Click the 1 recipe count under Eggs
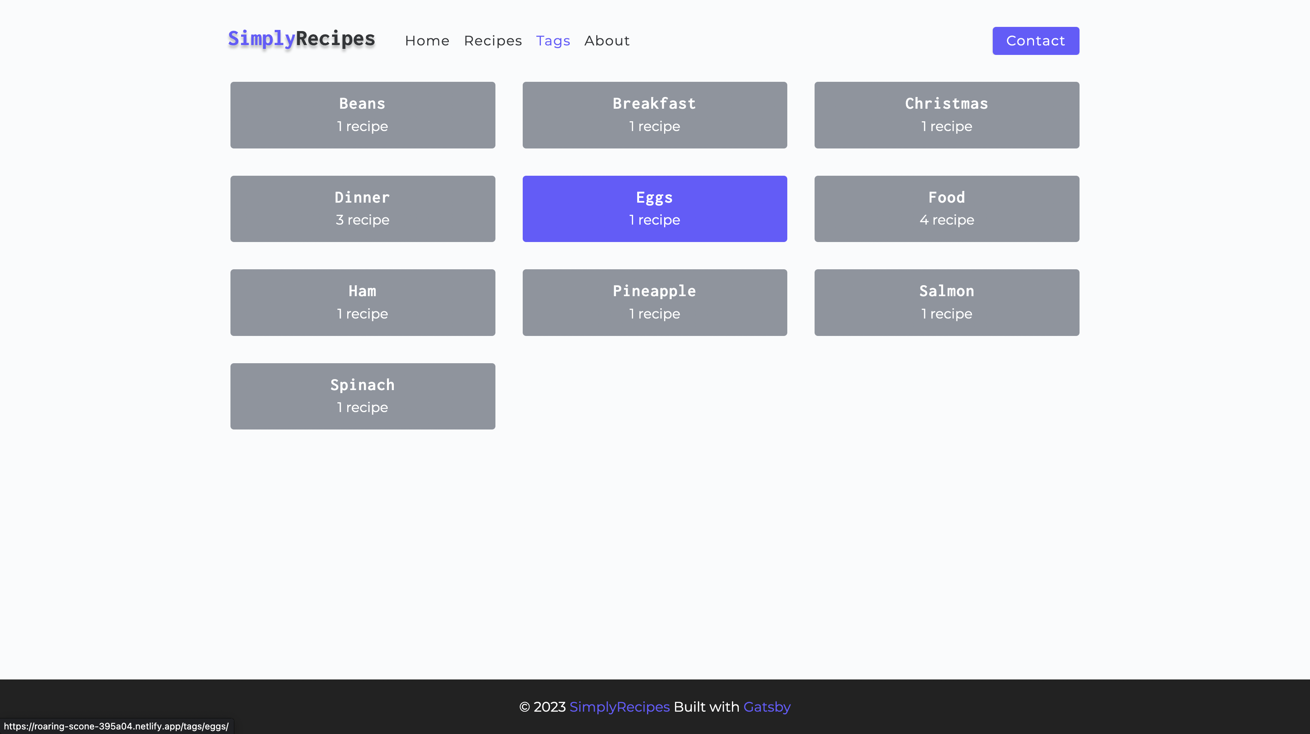 point(655,219)
